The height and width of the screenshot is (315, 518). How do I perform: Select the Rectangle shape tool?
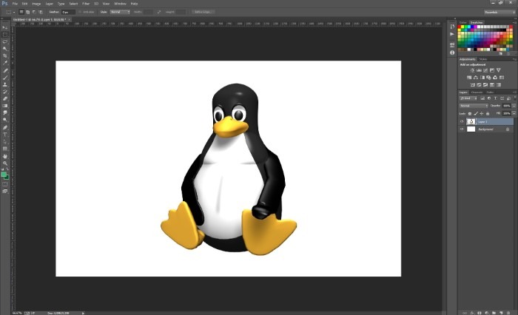tap(4, 149)
